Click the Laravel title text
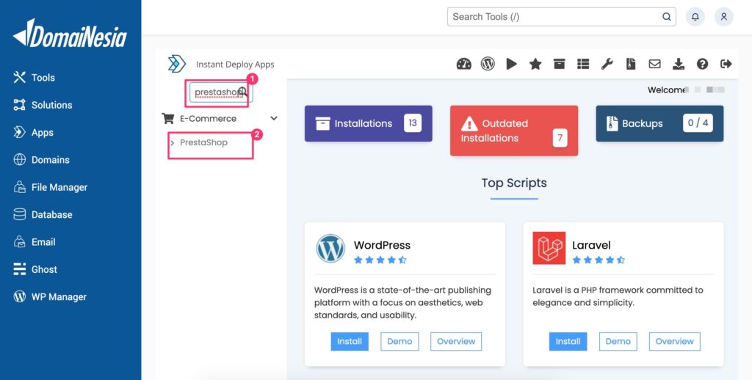This screenshot has width=752, height=380. point(591,245)
